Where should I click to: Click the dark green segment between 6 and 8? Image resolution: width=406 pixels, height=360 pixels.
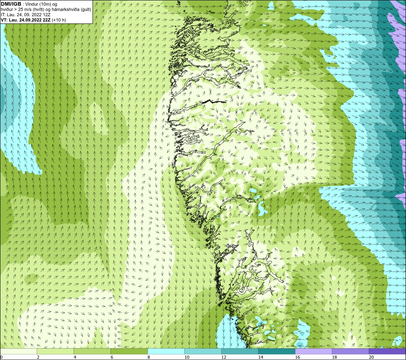coord(129,351)
